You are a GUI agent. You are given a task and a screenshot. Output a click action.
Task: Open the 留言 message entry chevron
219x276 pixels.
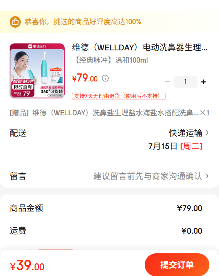[x=207, y=176]
